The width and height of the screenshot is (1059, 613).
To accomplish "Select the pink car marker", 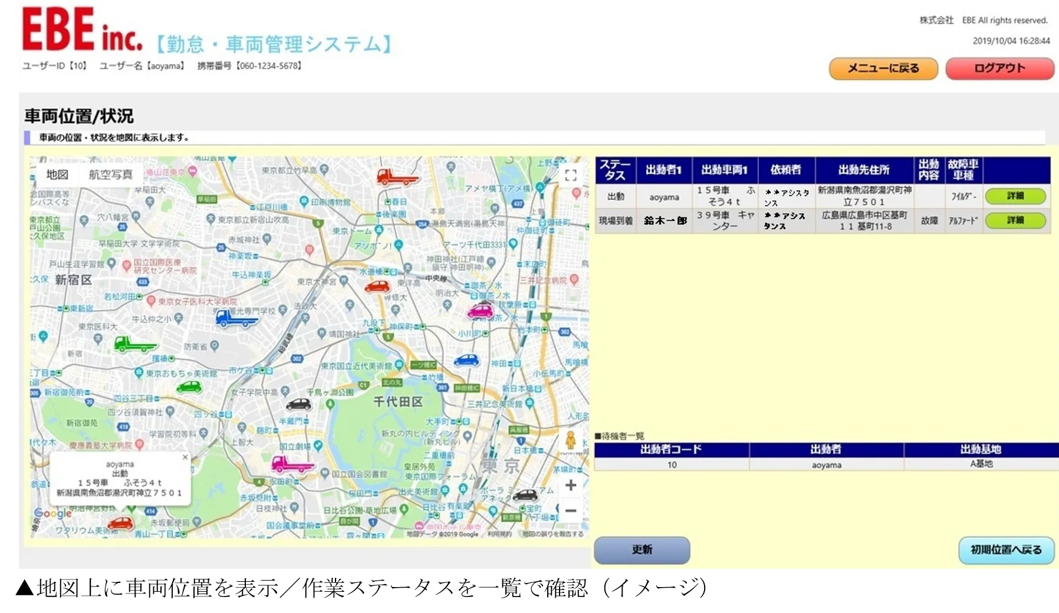I will point(480,312).
